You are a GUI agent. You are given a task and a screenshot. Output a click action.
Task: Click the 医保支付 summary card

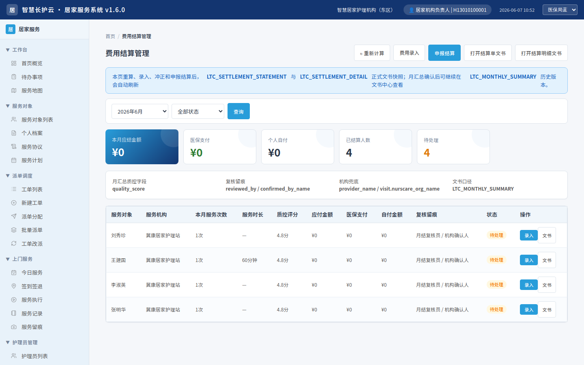220,147
